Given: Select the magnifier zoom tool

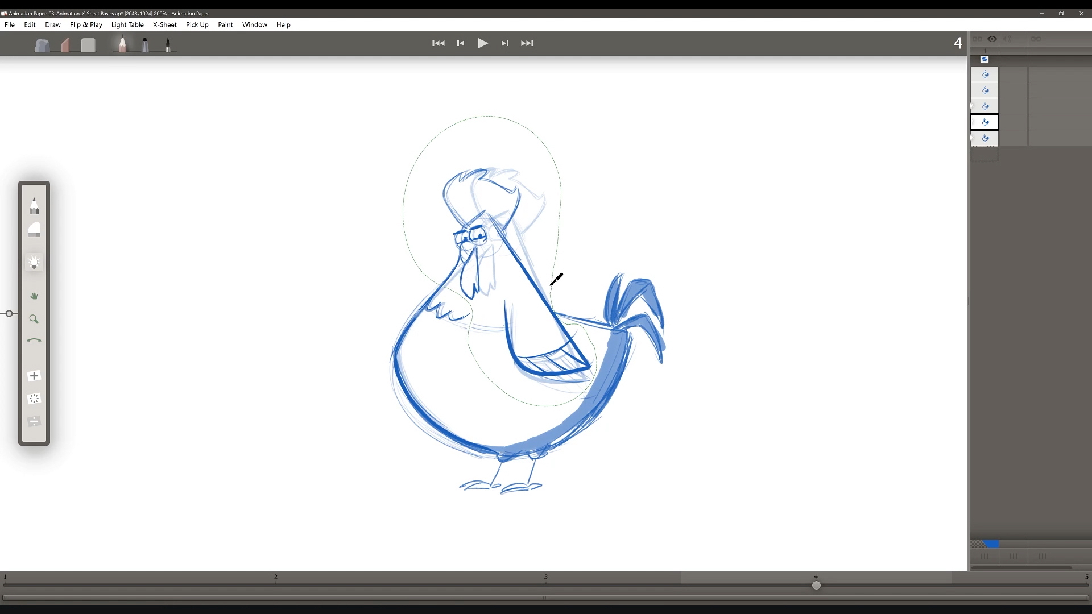Looking at the screenshot, I should pyautogui.click(x=34, y=320).
